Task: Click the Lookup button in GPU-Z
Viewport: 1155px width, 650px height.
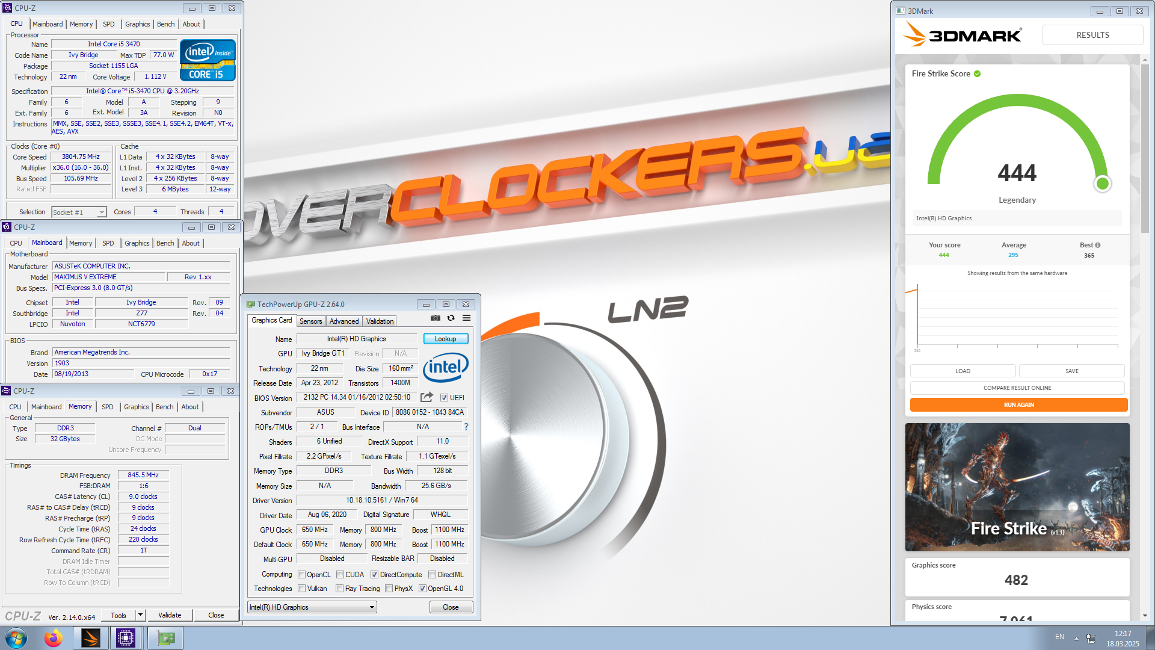Action: [x=446, y=339]
